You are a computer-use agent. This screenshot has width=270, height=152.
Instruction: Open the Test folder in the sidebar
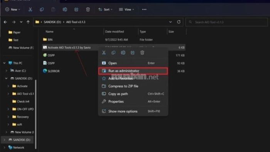point(13,40)
